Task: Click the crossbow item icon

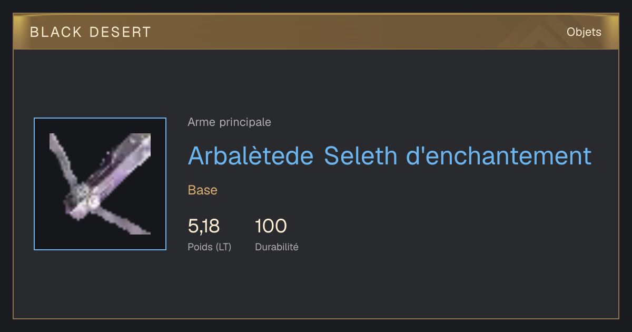Action: 100,184
